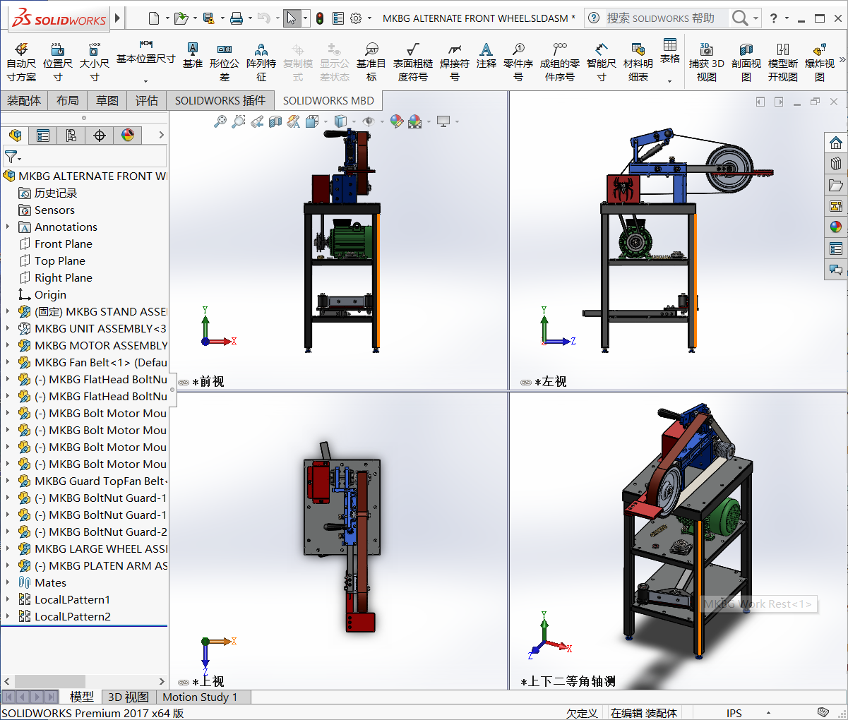Expand SolidWorks menu flyout arrow beside logo
848x720 pixels.
click(118, 18)
